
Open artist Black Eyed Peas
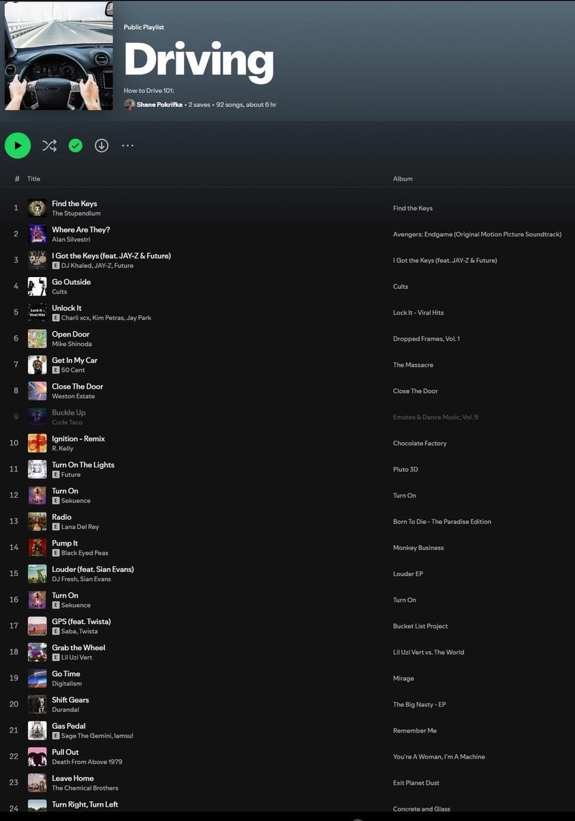point(85,553)
